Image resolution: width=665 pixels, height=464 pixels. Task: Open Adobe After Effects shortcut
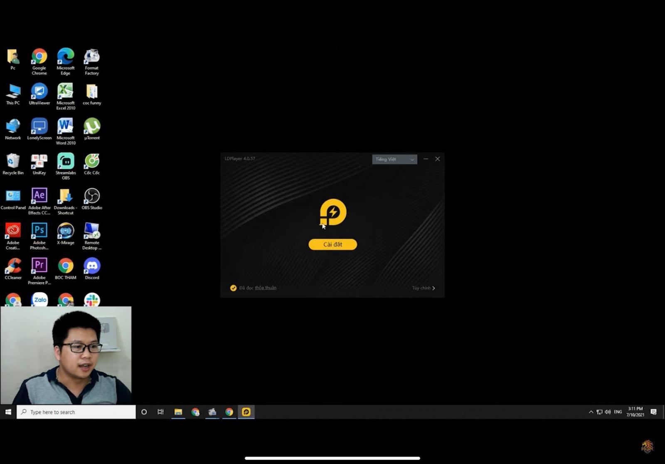coord(39,201)
